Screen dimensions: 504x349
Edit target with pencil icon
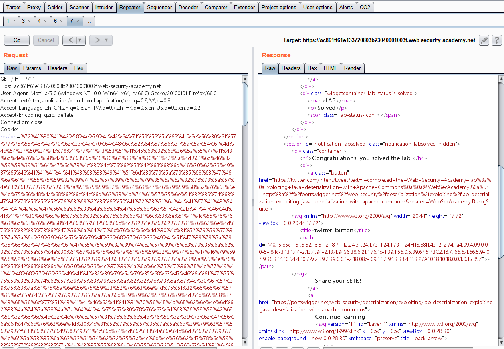(484, 40)
